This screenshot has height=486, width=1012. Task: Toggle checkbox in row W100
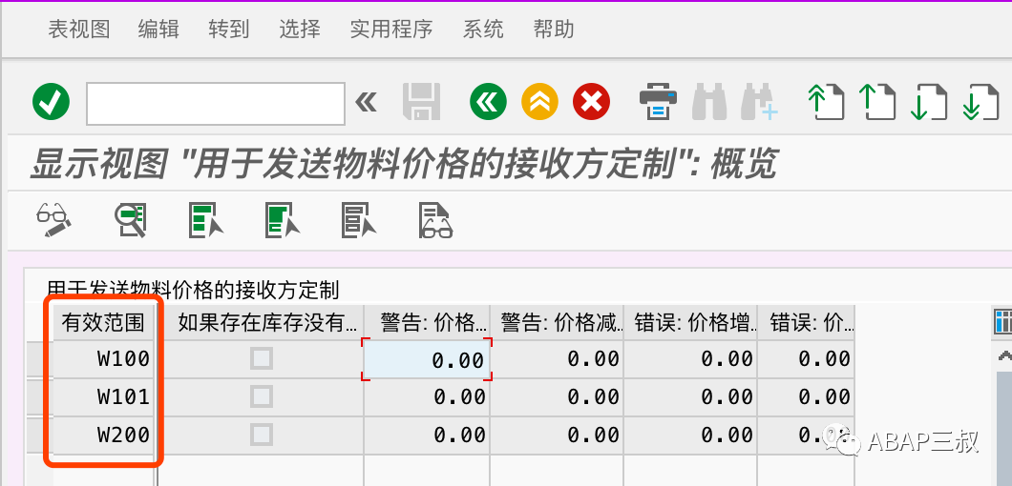(x=262, y=358)
